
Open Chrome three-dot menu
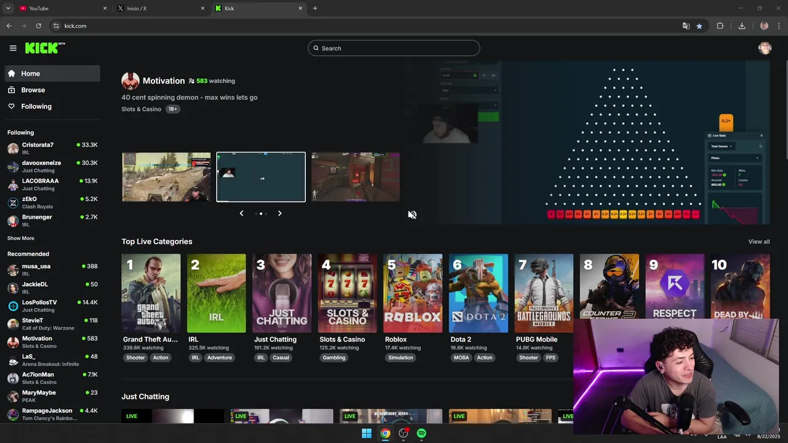tap(779, 26)
